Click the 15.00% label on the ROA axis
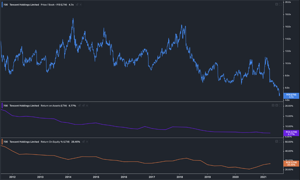Screen dimensions: 300x180 pos(289,116)
